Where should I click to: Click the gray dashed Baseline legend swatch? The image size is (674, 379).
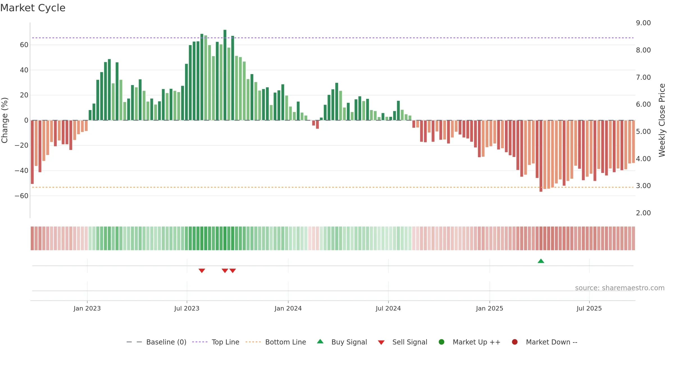tap(134, 342)
